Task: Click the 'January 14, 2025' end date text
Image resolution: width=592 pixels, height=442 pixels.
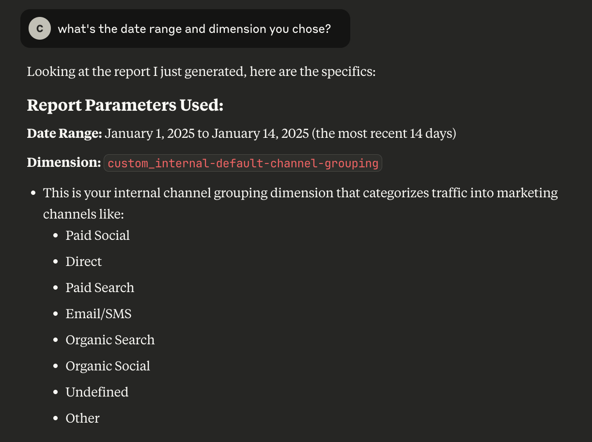Action: [260, 133]
